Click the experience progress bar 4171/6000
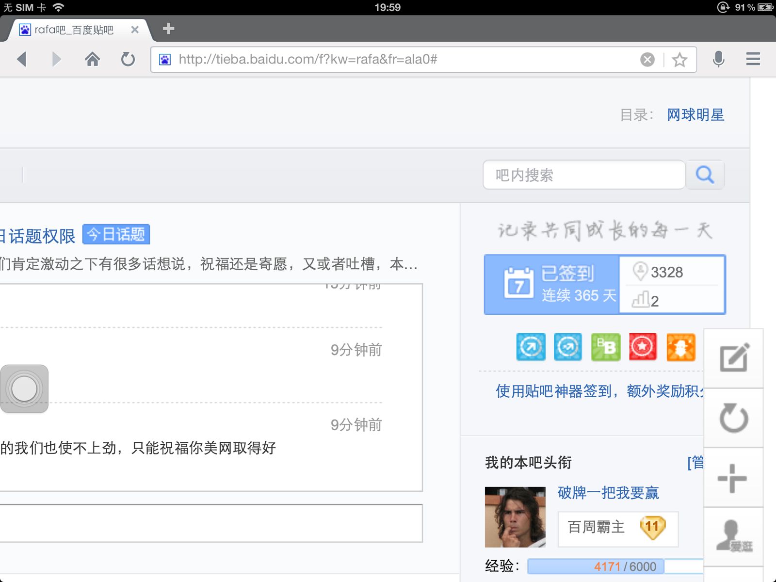This screenshot has height=582, width=776. coord(615,566)
